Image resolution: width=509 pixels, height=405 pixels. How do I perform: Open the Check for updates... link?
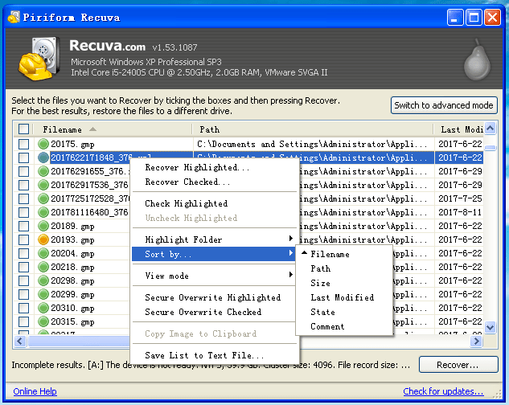pos(443,391)
